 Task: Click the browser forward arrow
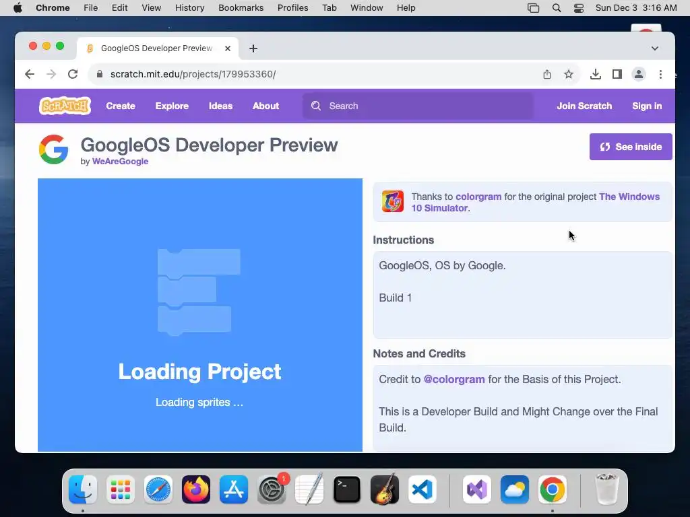pyautogui.click(x=51, y=74)
